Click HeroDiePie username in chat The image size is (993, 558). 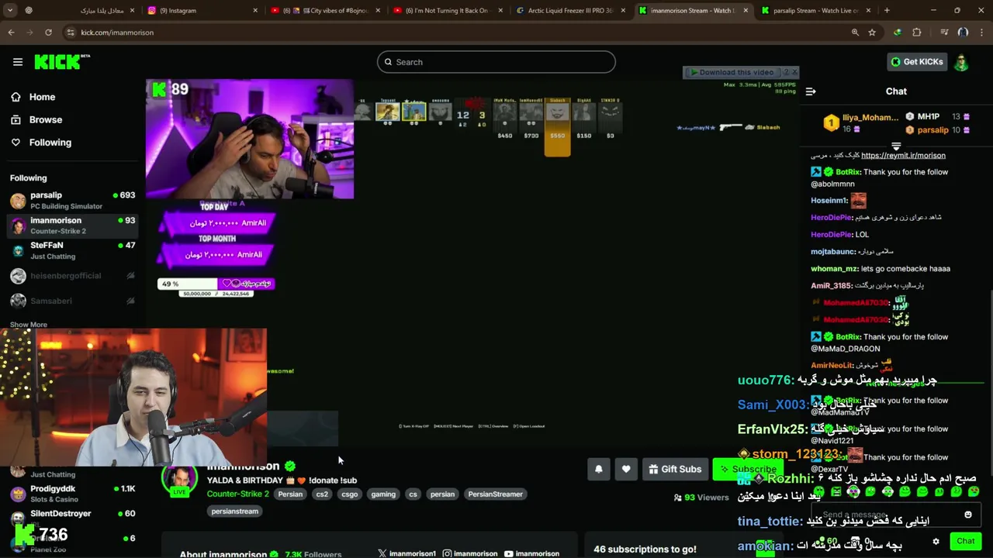831,218
